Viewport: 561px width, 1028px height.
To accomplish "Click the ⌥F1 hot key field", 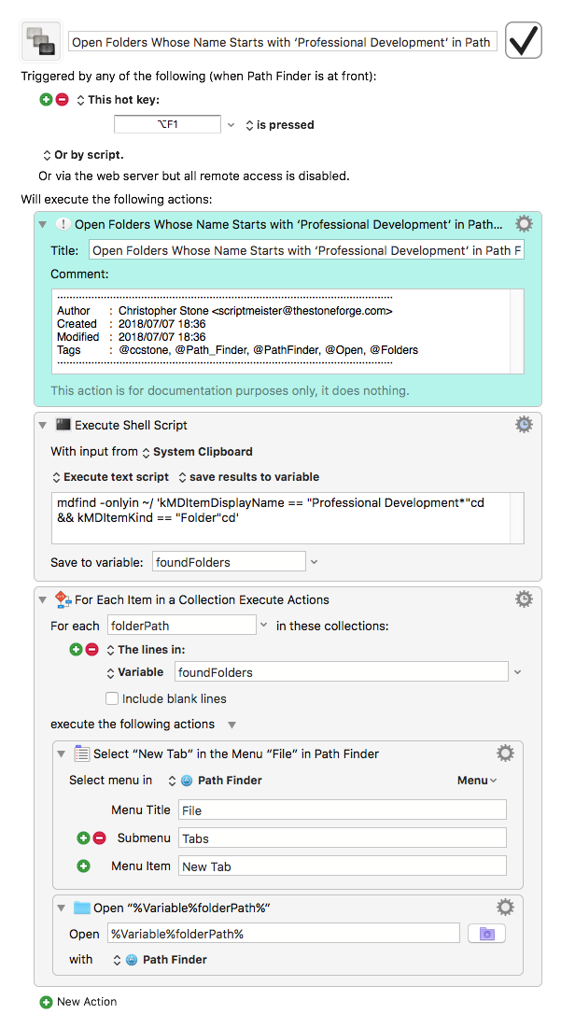I will tap(167, 124).
